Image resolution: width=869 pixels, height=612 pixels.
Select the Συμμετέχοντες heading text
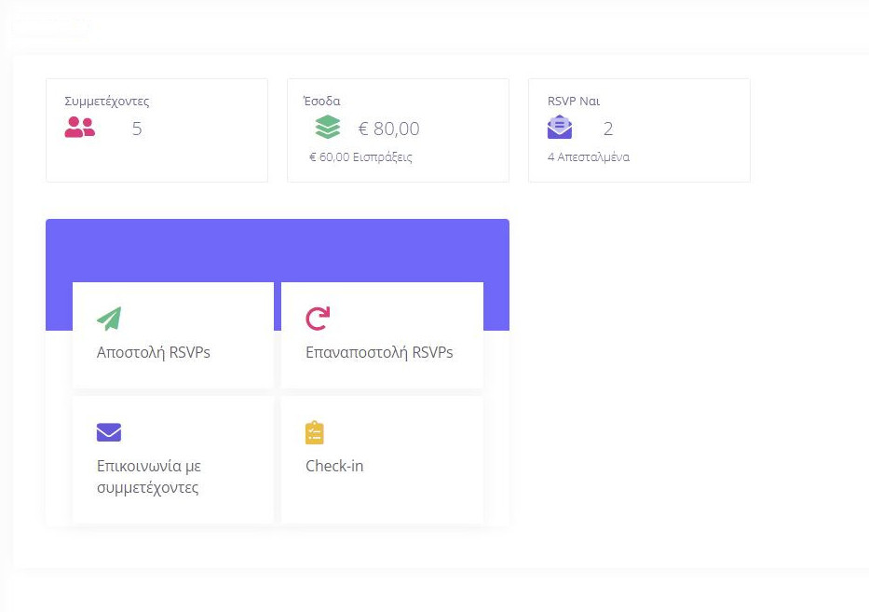(x=107, y=102)
